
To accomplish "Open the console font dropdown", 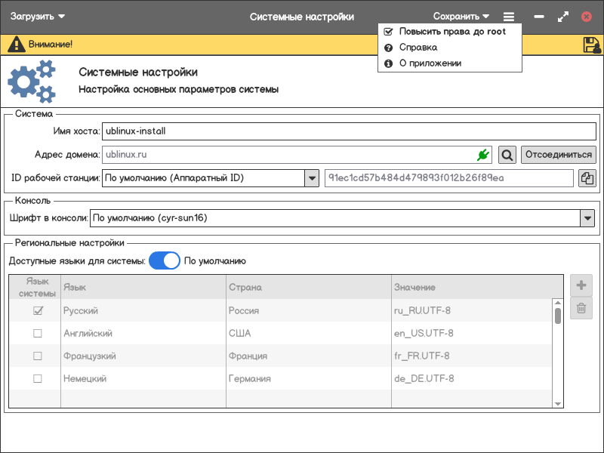I will tap(587, 218).
